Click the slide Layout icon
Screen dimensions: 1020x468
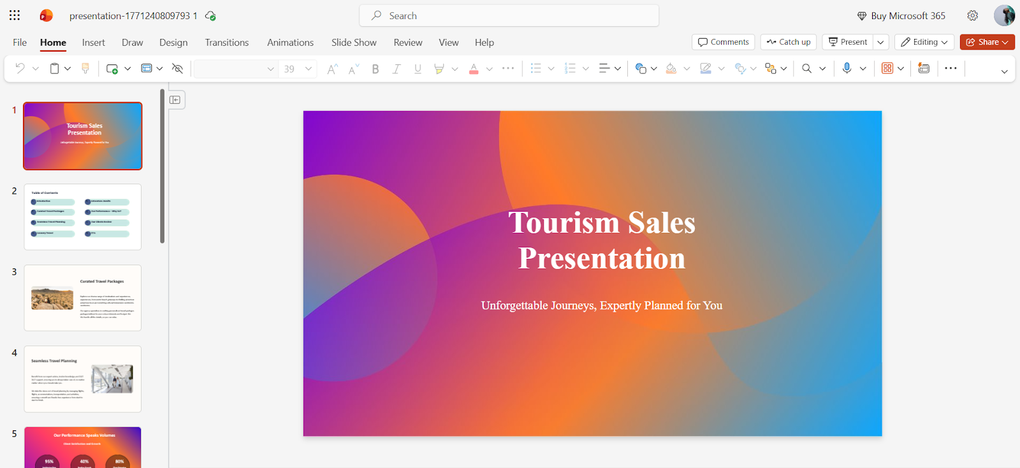coord(147,68)
